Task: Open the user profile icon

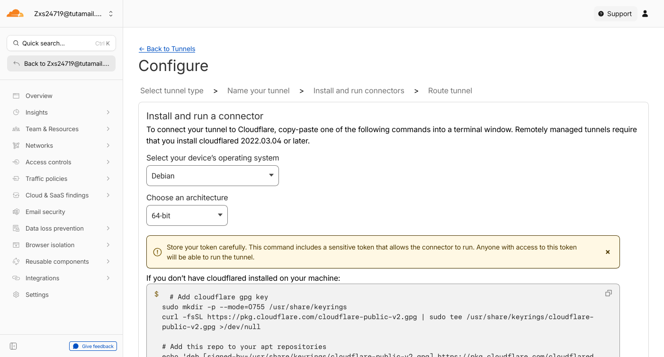Action: [645, 14]
